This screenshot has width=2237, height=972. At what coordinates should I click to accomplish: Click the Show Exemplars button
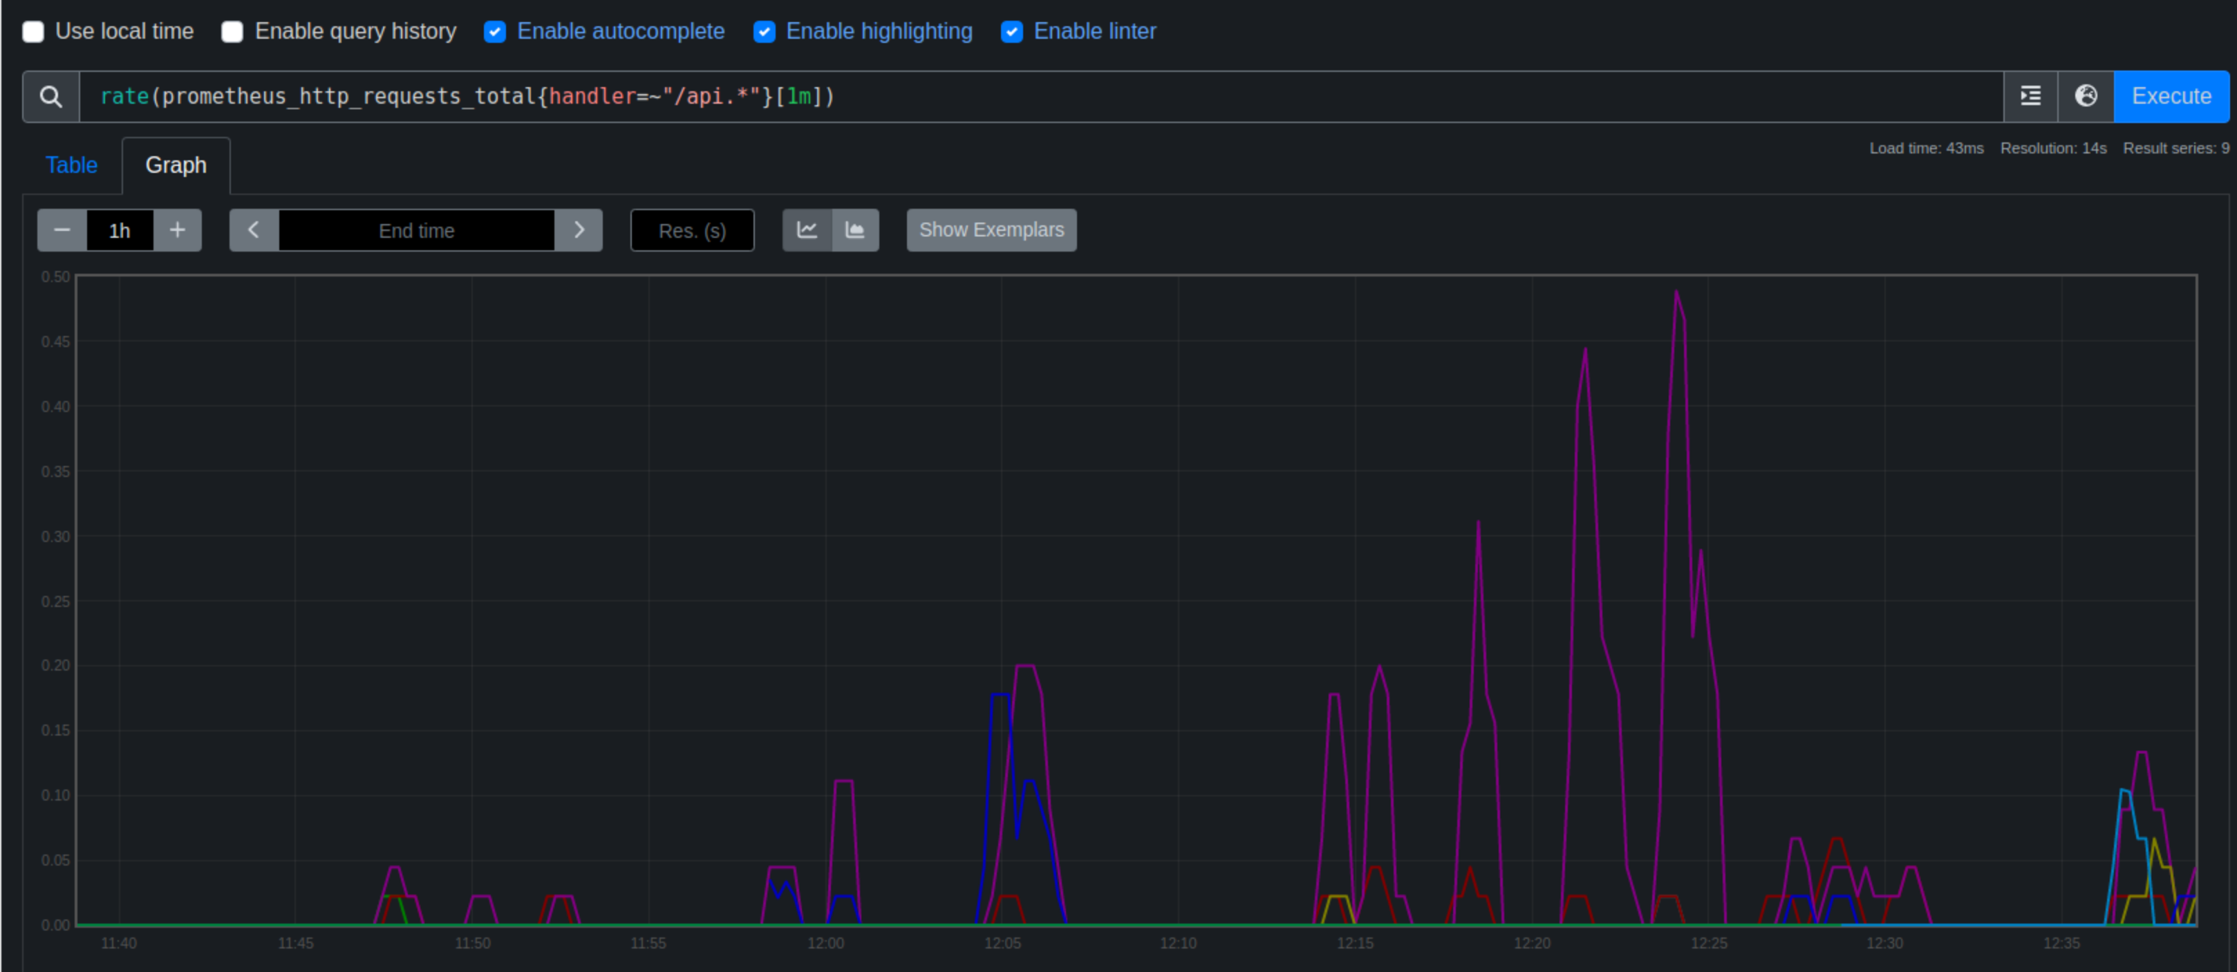point(992,230)
